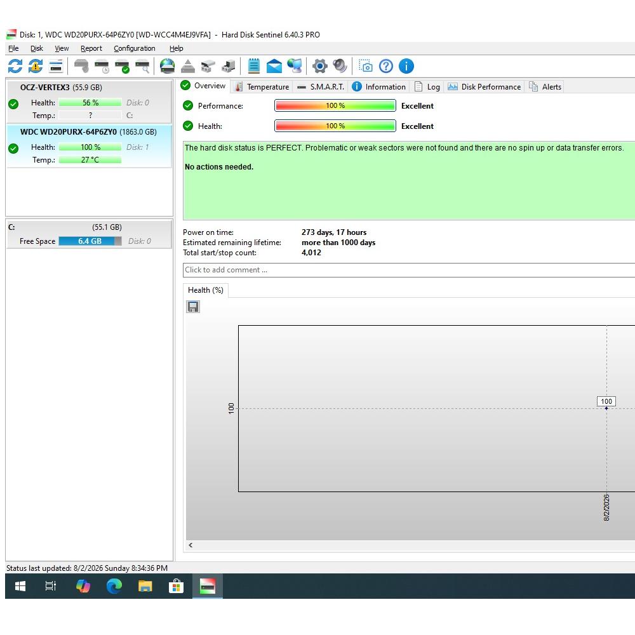This screenshot has height=635, width=635.
Task: Click the disk with magnifier icon
Action: pos(142,66)
